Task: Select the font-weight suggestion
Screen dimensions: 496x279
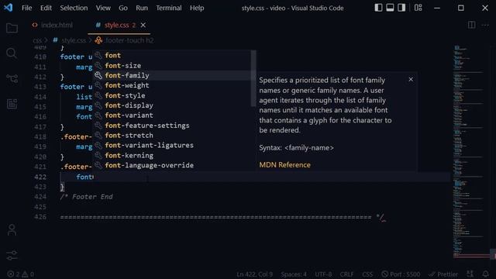Action: (x=174, y=85)
